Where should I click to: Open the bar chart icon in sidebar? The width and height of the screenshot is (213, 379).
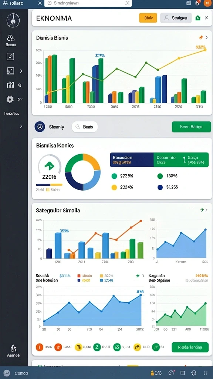10,85
